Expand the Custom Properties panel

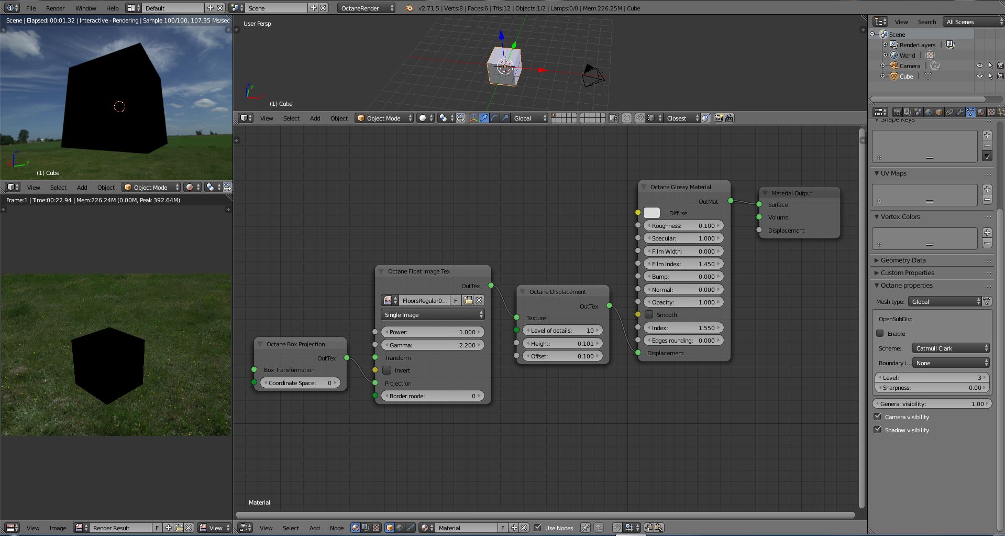[x=907, y=272]
